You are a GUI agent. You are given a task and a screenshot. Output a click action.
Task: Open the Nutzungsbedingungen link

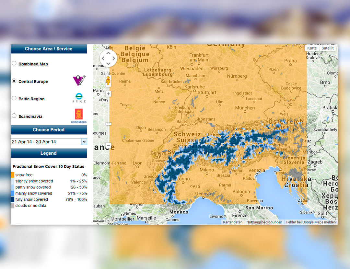264,222
